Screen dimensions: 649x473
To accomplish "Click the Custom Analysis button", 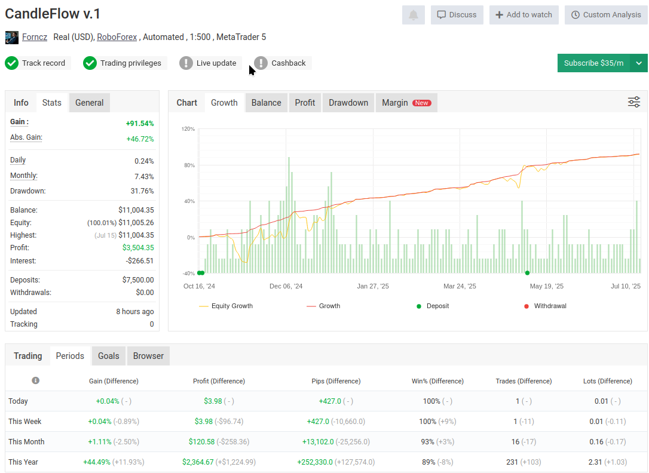I will coord(606,15).
